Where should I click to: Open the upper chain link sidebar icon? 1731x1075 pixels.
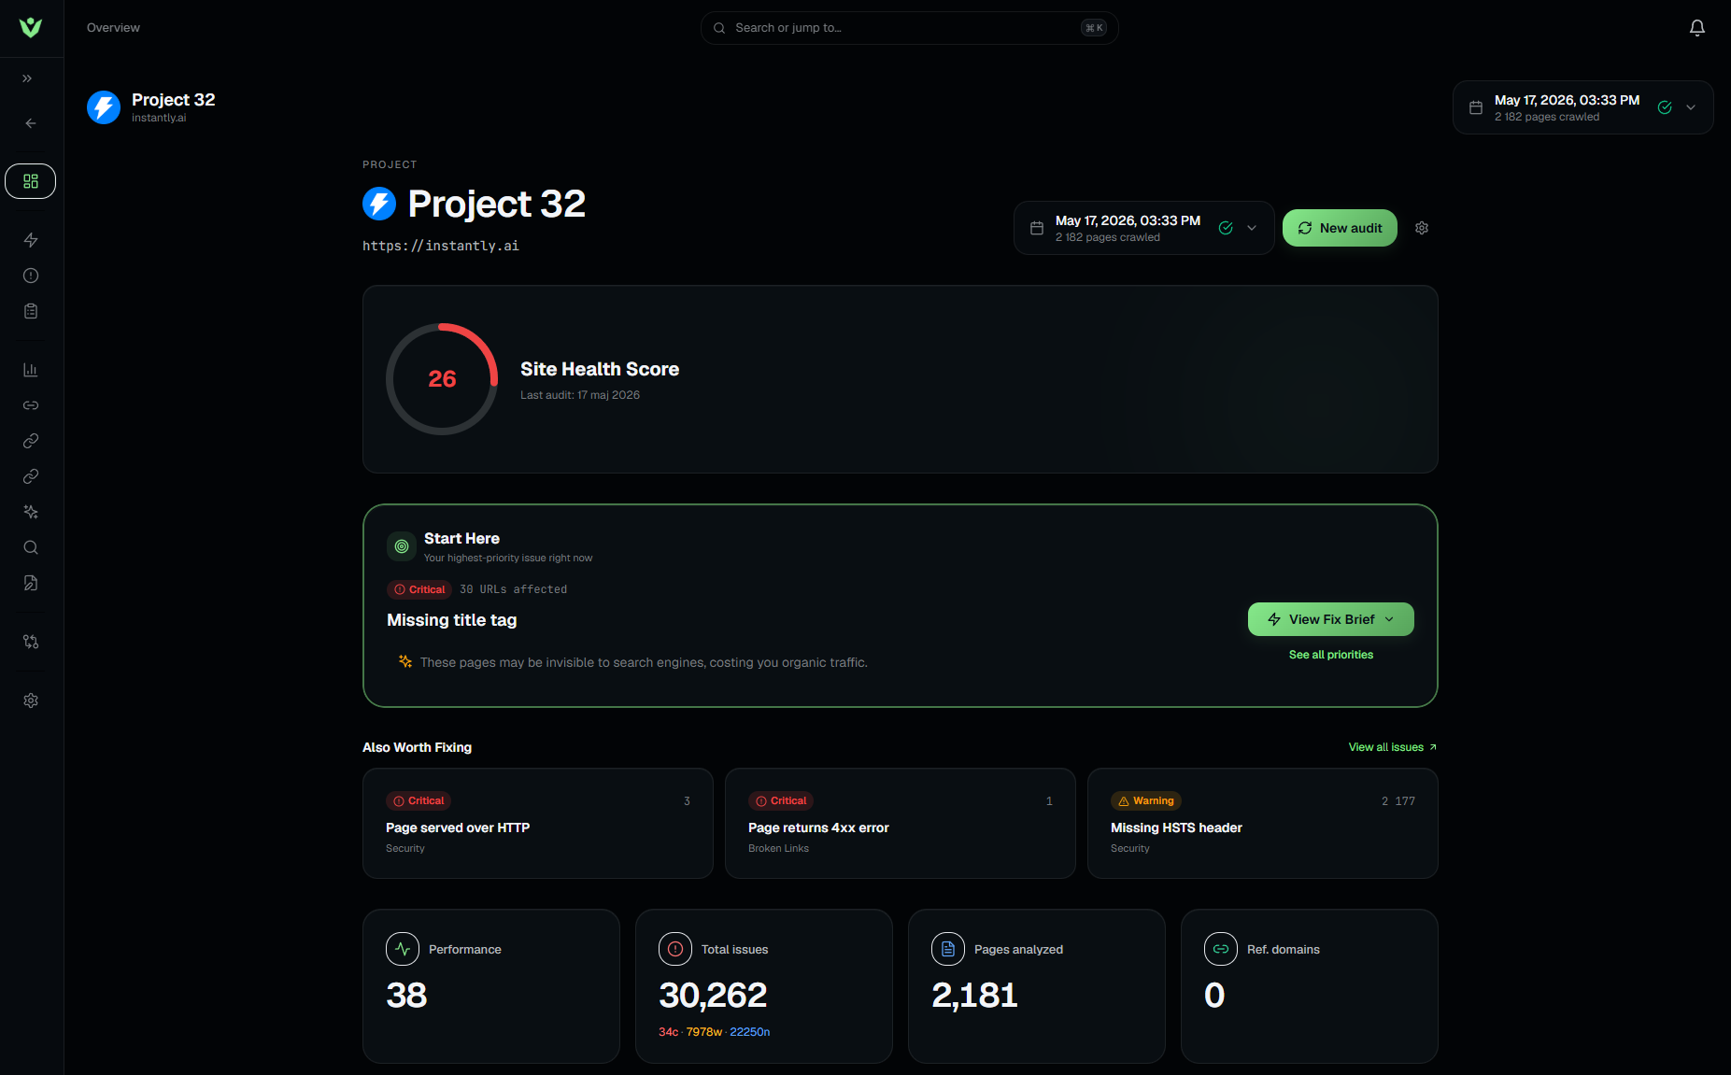[31, 441]
